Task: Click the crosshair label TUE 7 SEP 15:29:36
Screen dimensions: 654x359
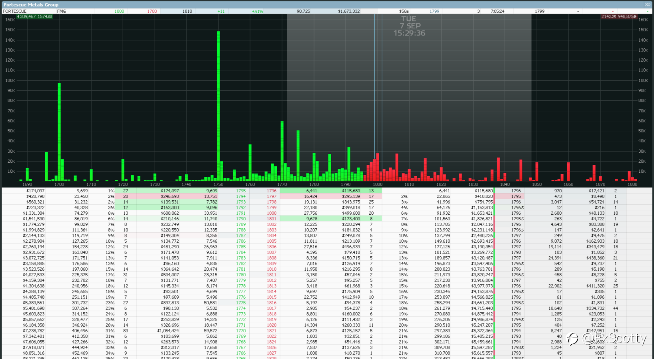Action: pyautogui.click(x=409, y=26)
